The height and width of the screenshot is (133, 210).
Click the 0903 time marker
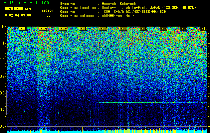pos(63,29)
